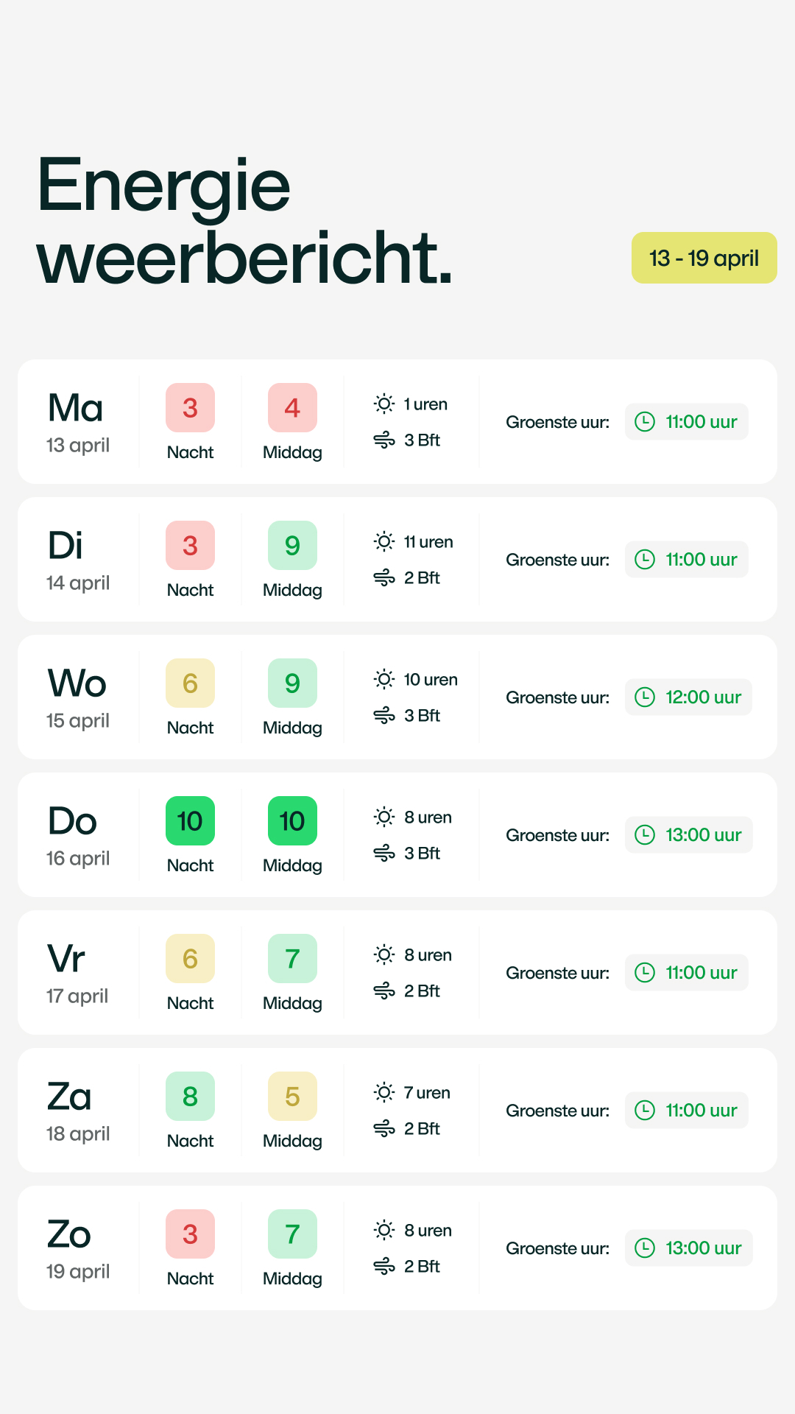Image resolution: width=795 pixels, height=1414 pixels.
Task: Click the wind icon in Friday's row
Action: coord(384,991)
